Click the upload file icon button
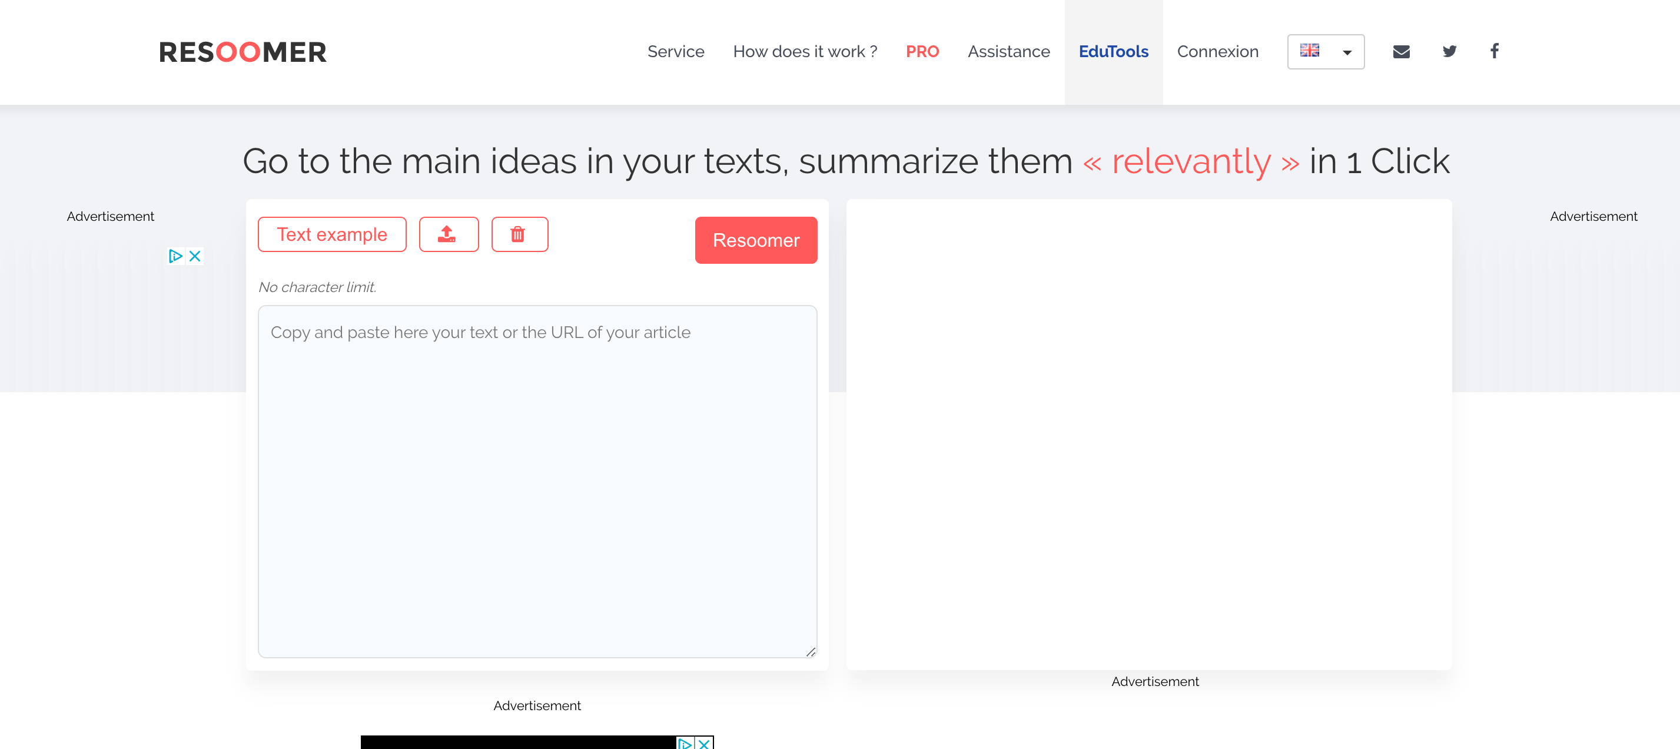1680x749 pixels. (449, 234)
